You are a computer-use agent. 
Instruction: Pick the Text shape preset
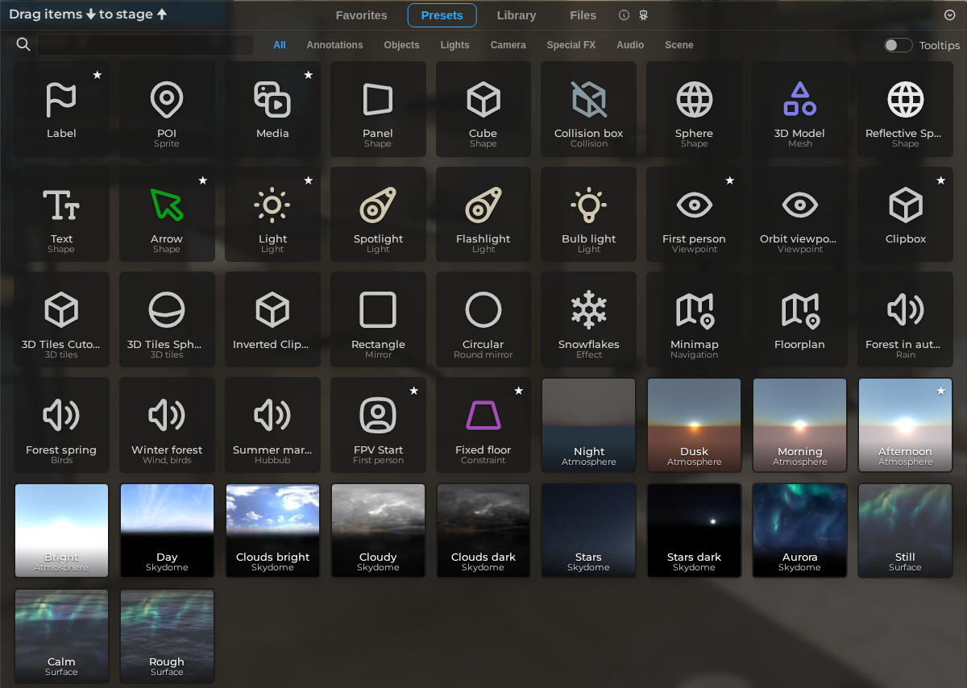[61, 214]
